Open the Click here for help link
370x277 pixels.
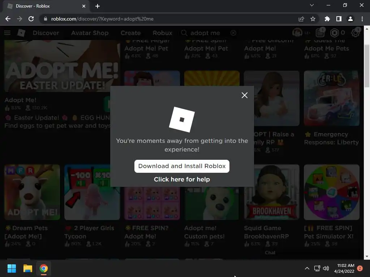coord(182,180)
